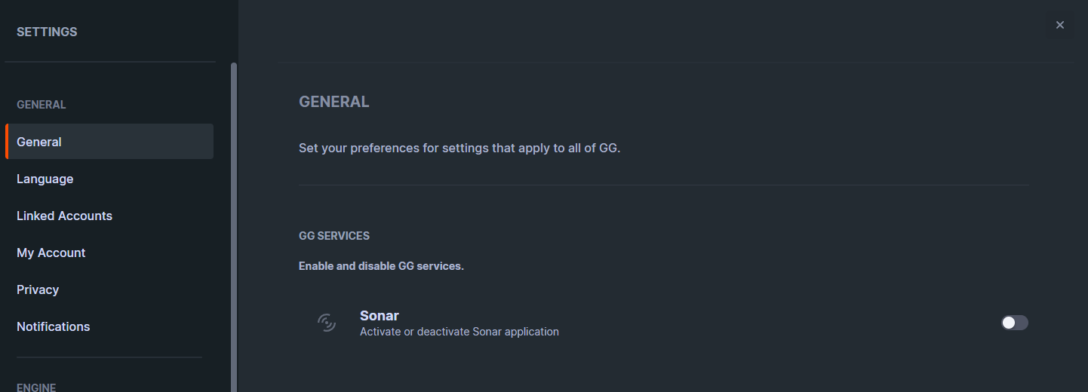Click the SETTINGS title in the sidebar
This screenshot has width=1088, height=392.
click(47, 32)
